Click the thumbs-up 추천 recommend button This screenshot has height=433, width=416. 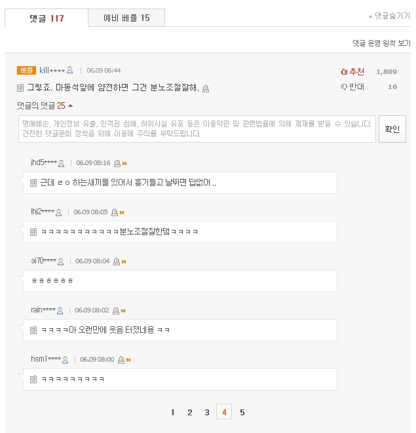click(x=352, y=72)
